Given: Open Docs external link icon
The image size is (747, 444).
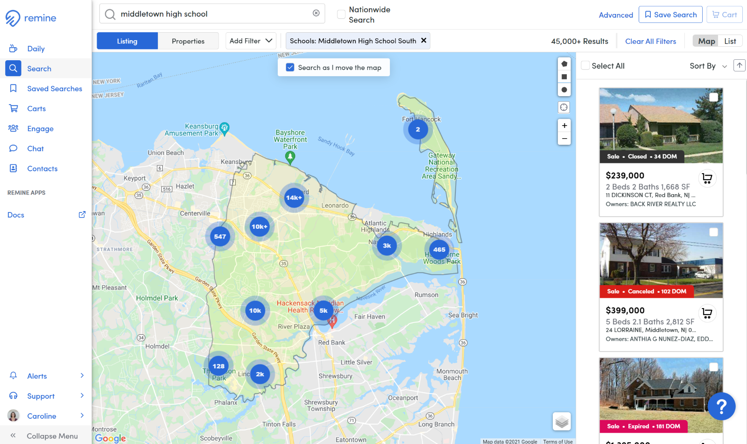Looking at the screenshot, I should [82, 215].
